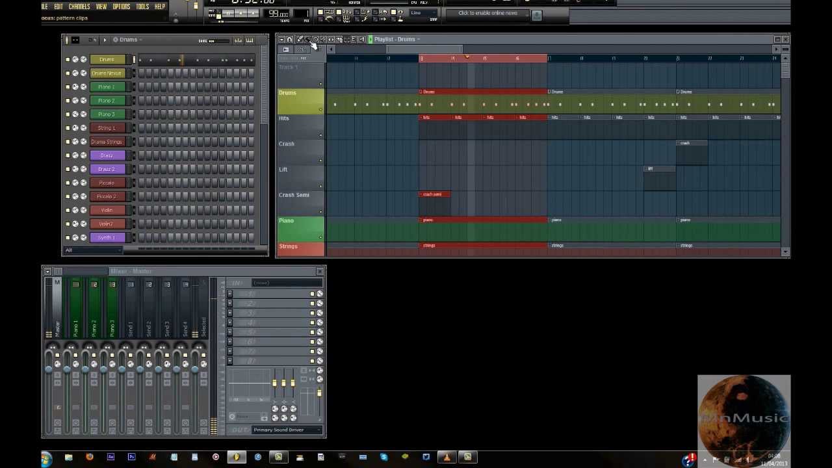Open the Drama Strings channel button
The image size is (832, 468).
click(x=107, y=142)
